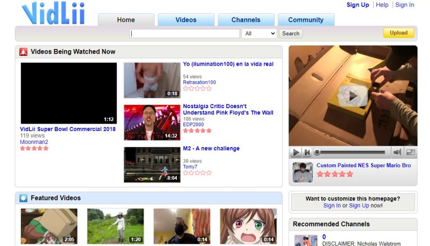Open the featured 1:20 video thumbnail
Screen dimensions: 430x246
(115, 226)
